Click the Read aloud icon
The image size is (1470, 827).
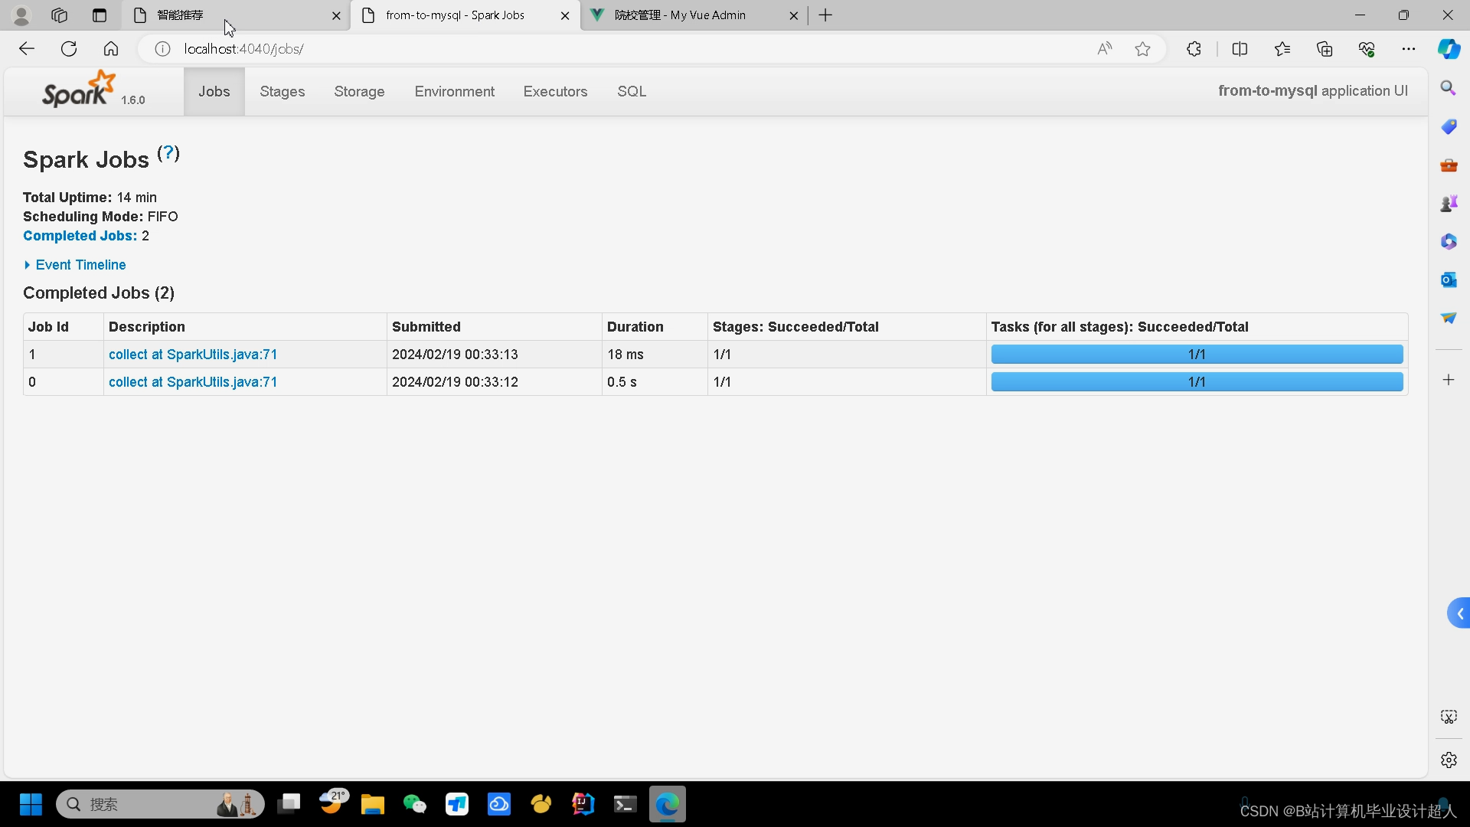pyautogui.click(x=1104, y=49)
